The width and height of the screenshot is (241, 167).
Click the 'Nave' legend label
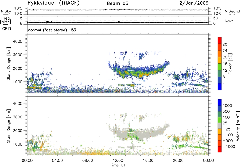click(229, 21)
